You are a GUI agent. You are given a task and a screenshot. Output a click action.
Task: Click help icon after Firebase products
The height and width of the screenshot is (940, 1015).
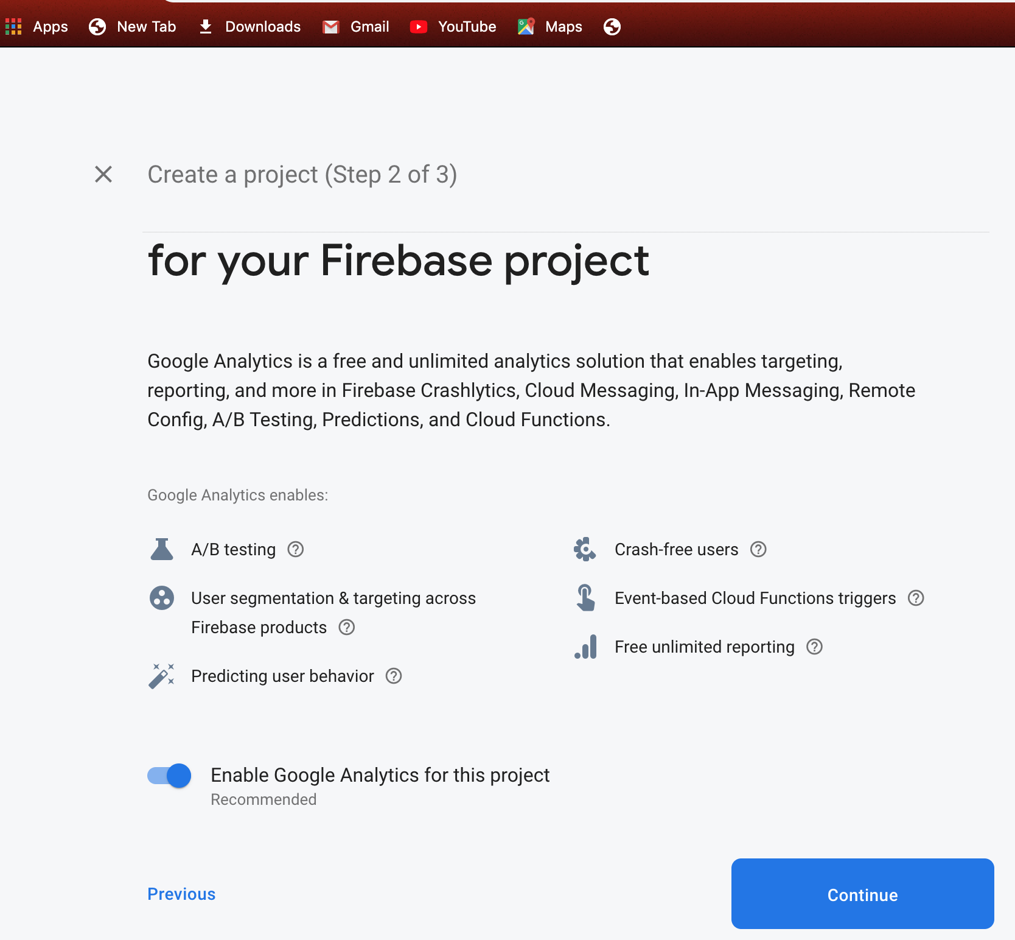click(347, 627)
